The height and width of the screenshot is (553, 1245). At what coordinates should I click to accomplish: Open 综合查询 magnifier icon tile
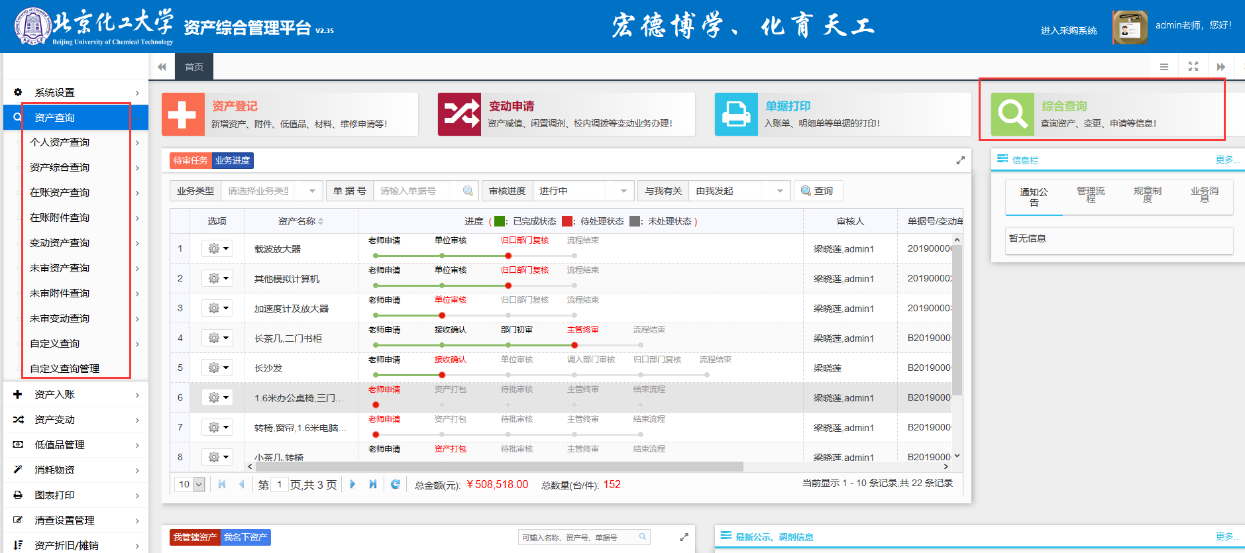pyautogui.click(x=1012, y=115)
